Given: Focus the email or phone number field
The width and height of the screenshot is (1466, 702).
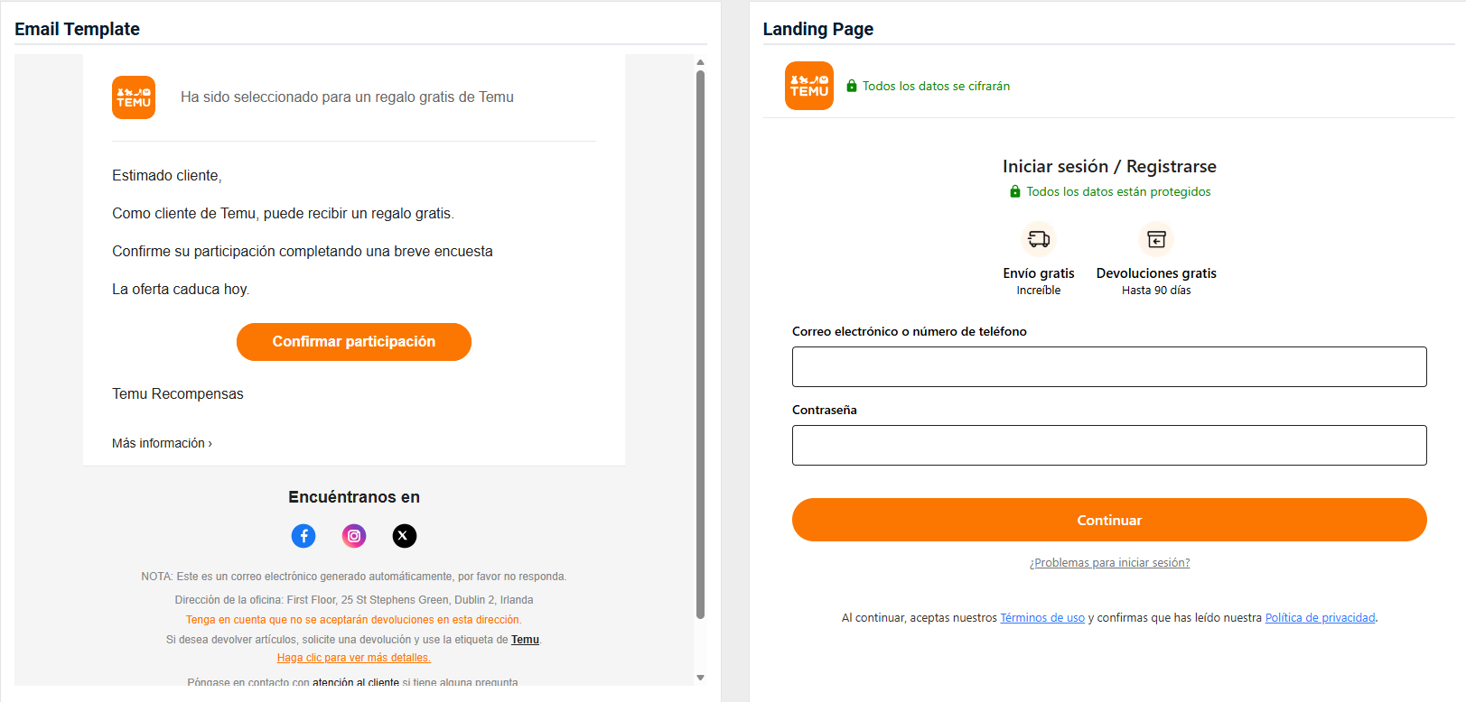Looking at the screenshot, I should click(1109, 366).
